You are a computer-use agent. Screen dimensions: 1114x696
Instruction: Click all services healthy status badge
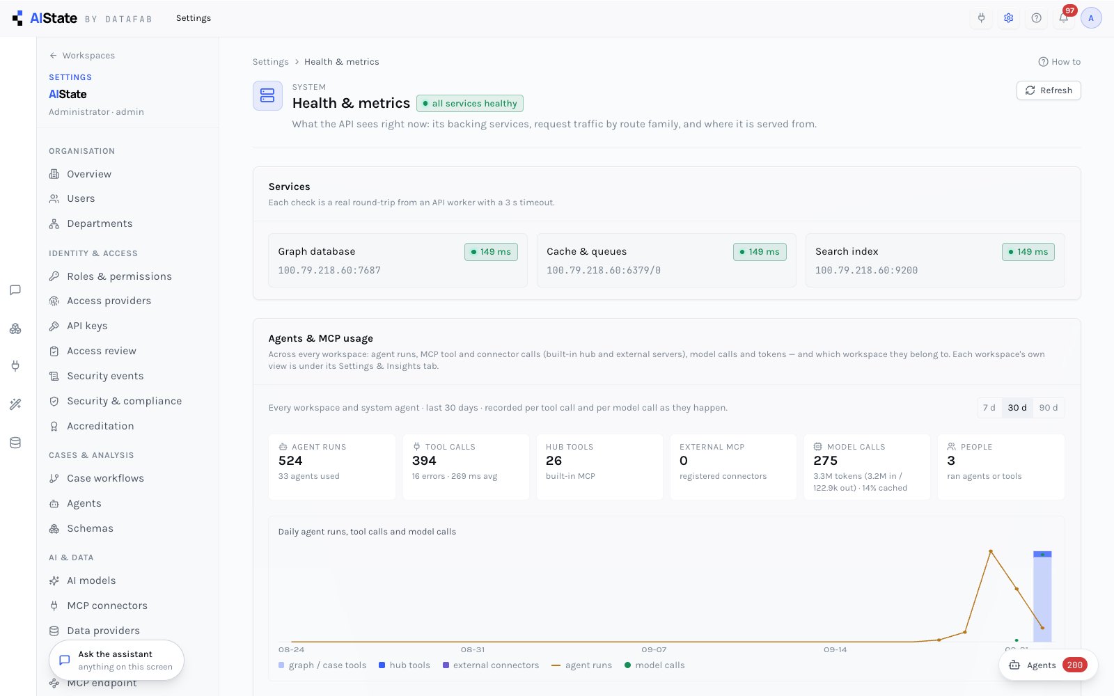click(x=470, y=104)
